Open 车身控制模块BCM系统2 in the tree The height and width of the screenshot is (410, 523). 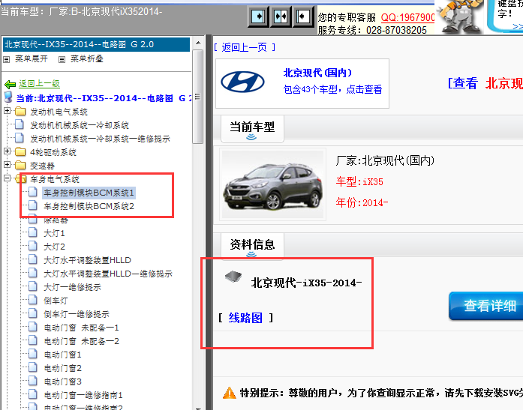tap(89, 206)
